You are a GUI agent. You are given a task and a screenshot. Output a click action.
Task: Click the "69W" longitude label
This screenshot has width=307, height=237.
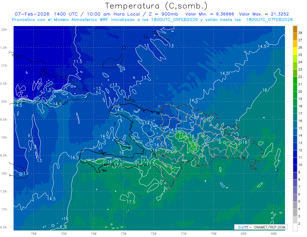(x=243, y=233)
